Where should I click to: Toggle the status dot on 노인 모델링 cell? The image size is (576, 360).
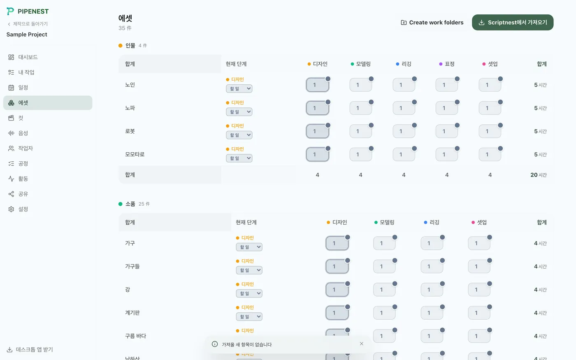point(371,79)
